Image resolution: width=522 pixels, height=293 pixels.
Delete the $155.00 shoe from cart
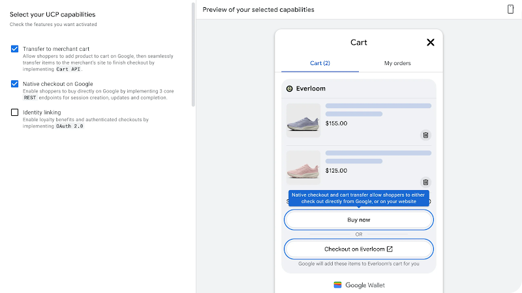[x=425, y=135]
